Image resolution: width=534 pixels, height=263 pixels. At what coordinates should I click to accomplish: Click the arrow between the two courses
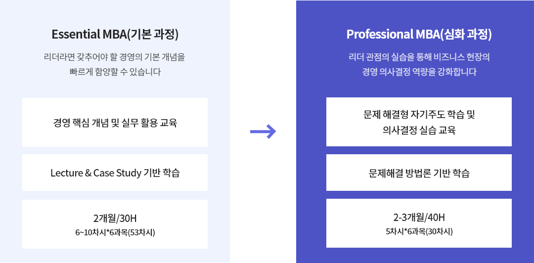[263, 132]
